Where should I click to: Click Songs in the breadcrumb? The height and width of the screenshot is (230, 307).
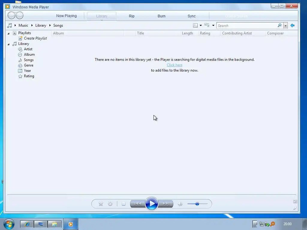coord(58,25)
